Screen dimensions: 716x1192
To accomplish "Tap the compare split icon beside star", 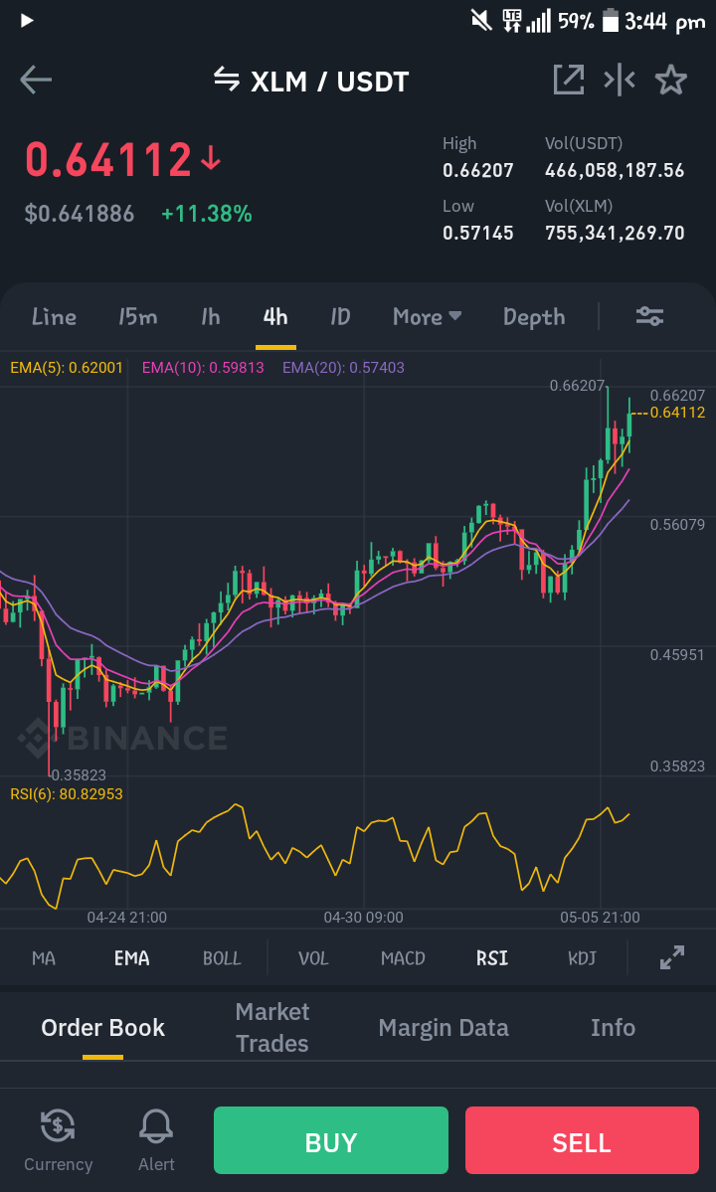I will click(x=620, y=80).
